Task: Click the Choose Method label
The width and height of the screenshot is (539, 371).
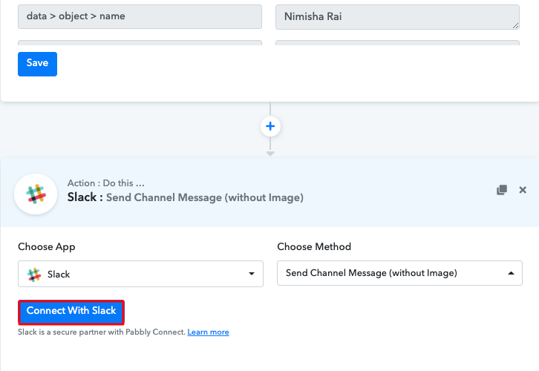Action: pyautogui.click(x=314, y=246)
